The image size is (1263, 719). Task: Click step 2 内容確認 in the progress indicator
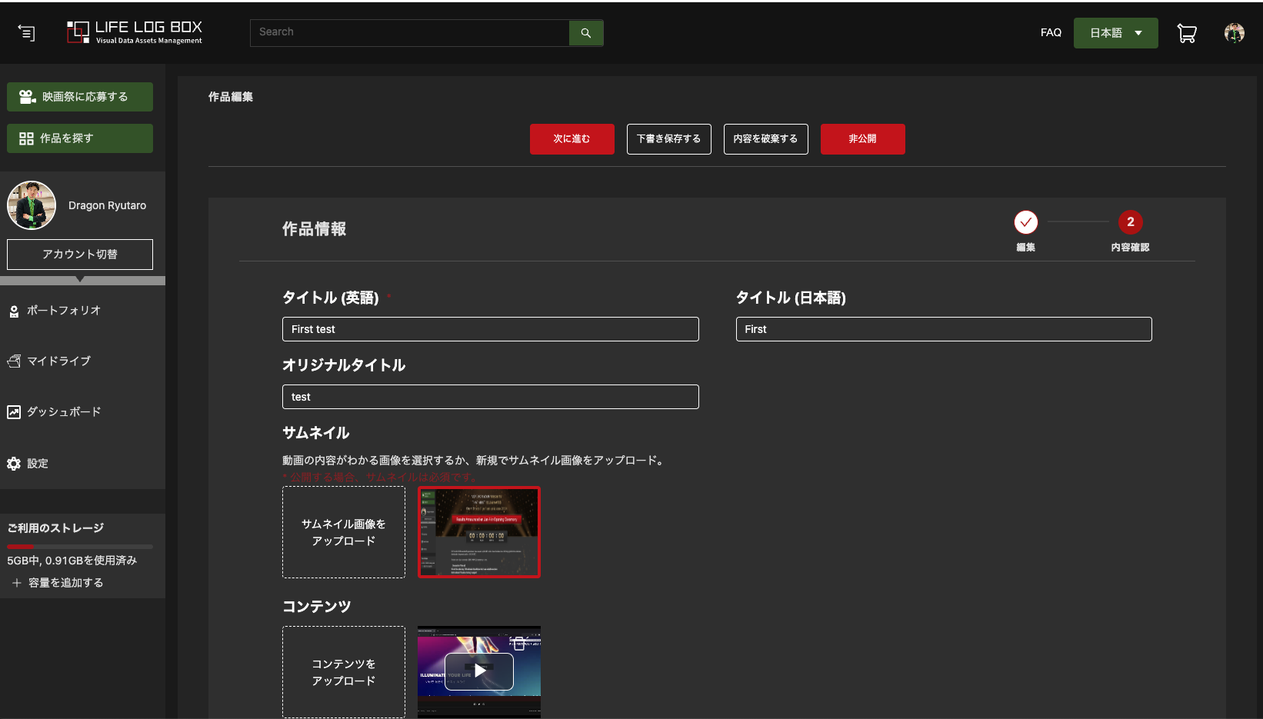point(1130,222)
